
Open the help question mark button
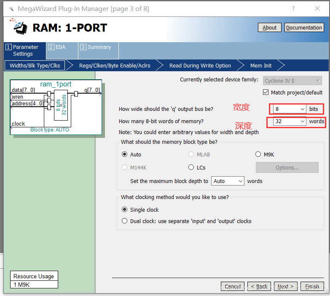[x=293, y=8]
